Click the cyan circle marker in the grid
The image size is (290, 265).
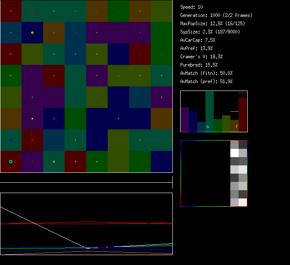pos(11,162)
